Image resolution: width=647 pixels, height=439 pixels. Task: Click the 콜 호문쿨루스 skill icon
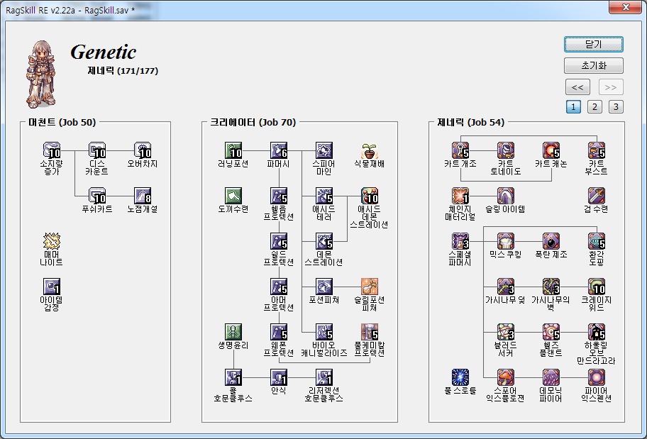(233, 377)
